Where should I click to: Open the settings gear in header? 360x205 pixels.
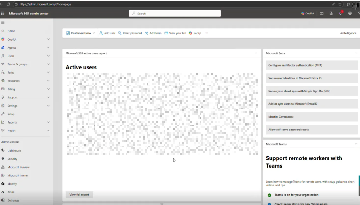pyautogui.click(x=350, y=13)
